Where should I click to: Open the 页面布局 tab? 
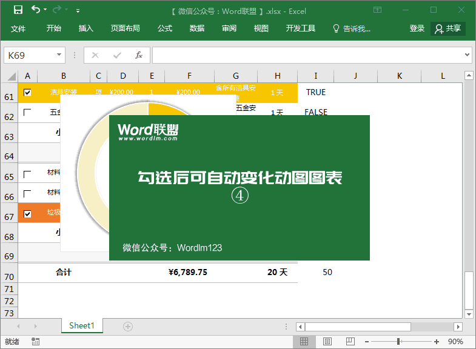[125, 28]
